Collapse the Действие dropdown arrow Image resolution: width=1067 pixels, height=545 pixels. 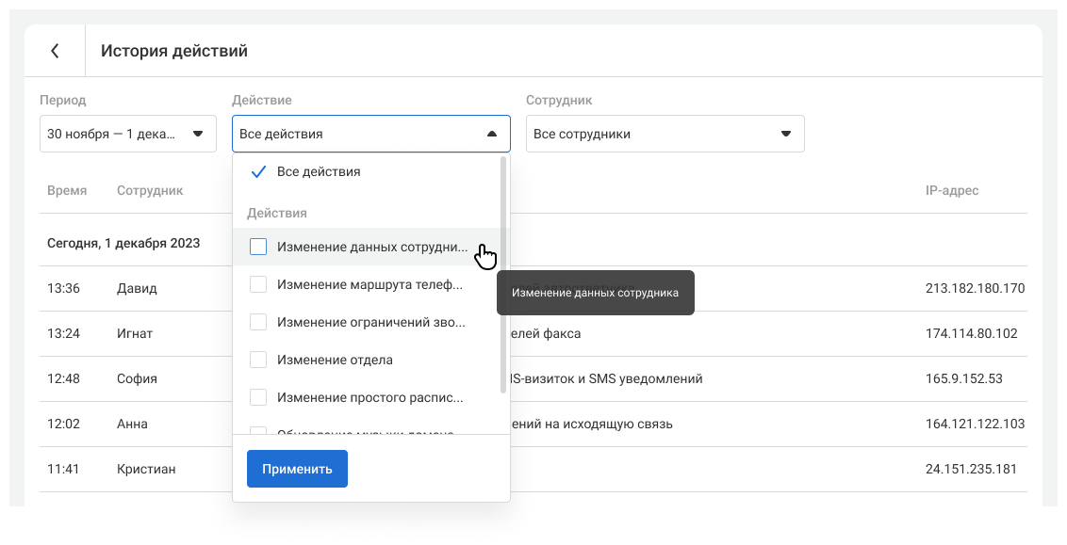491,134
